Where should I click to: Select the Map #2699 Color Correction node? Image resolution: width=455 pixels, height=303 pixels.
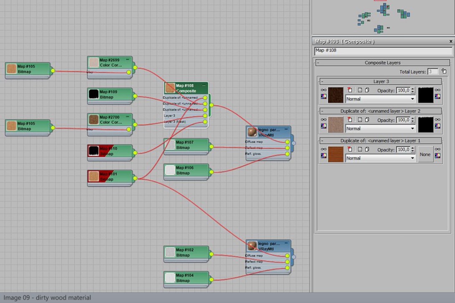coord(110,63)
